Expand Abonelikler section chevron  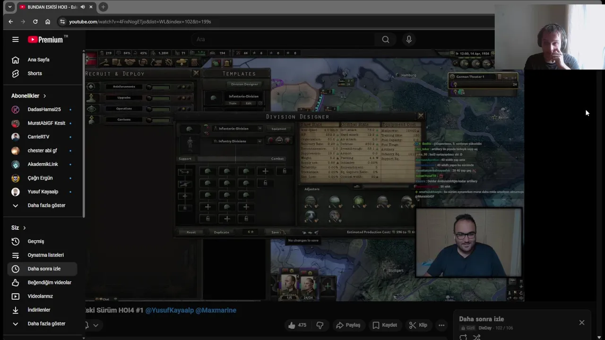[45, 96]
